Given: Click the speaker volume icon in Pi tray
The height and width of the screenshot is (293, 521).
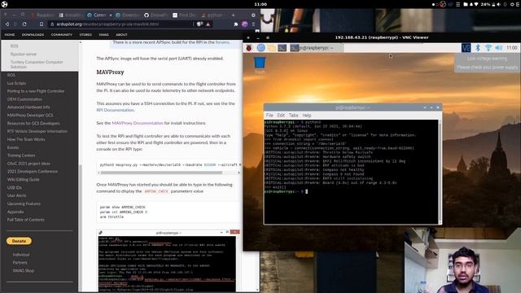Looking at the screenshot, I should (x=499, y=48).
